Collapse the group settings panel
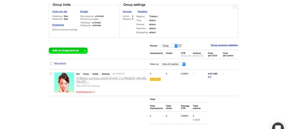This screenshot has width=288, height=129. [235, 6]
